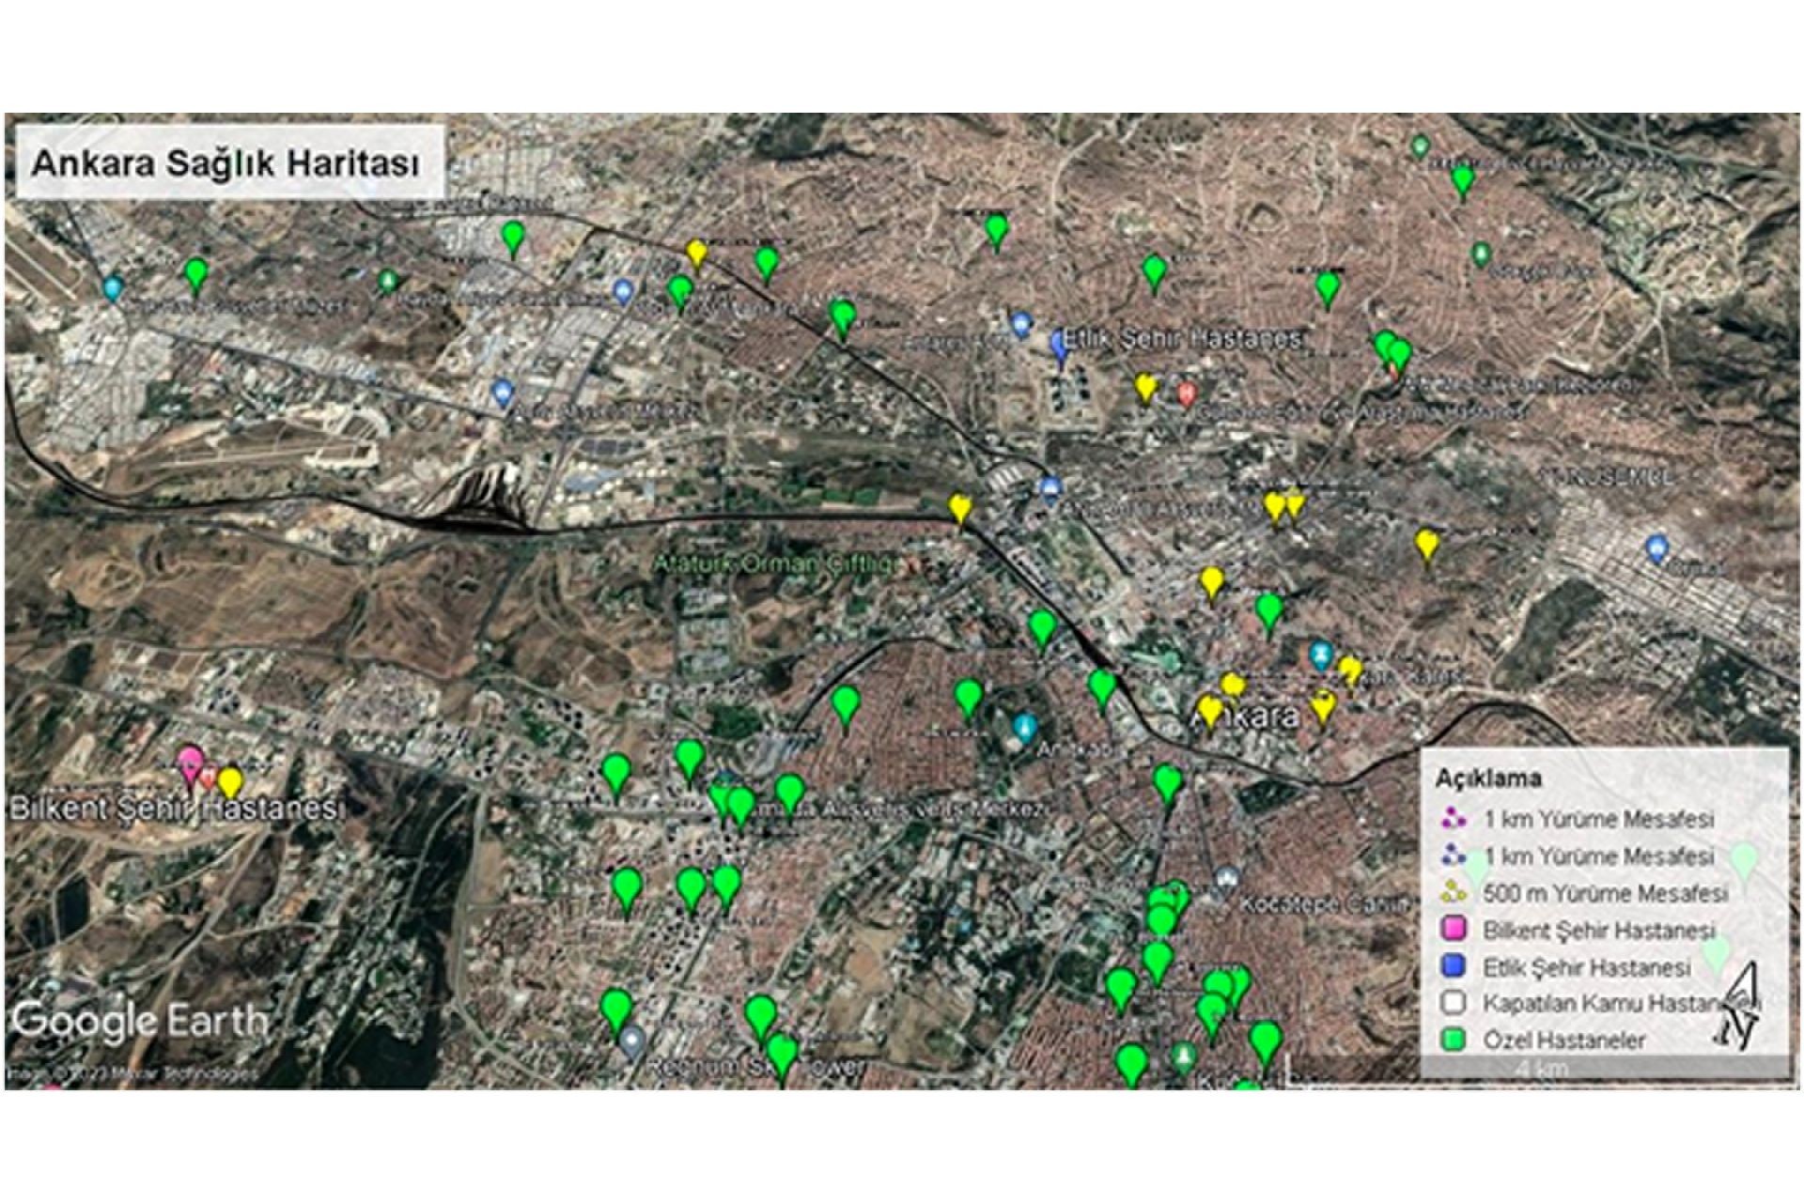1804x1202 pixels.
Task: Select the teal marker beside the Anıtkabir label
Action: click(1025, 728)
